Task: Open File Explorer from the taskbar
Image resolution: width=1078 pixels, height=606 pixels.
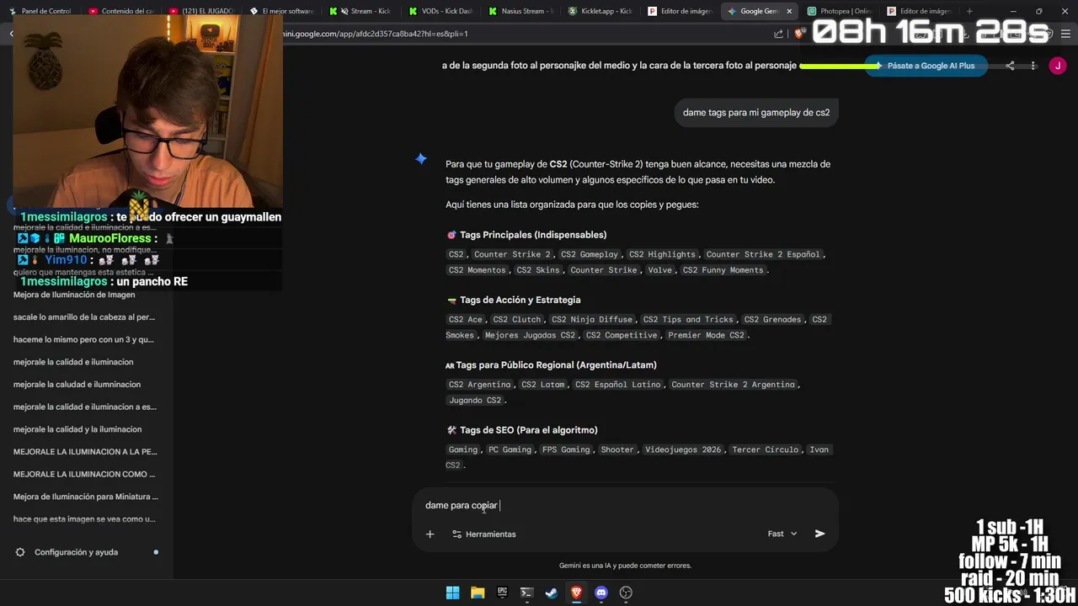Action: pos(478,593)
